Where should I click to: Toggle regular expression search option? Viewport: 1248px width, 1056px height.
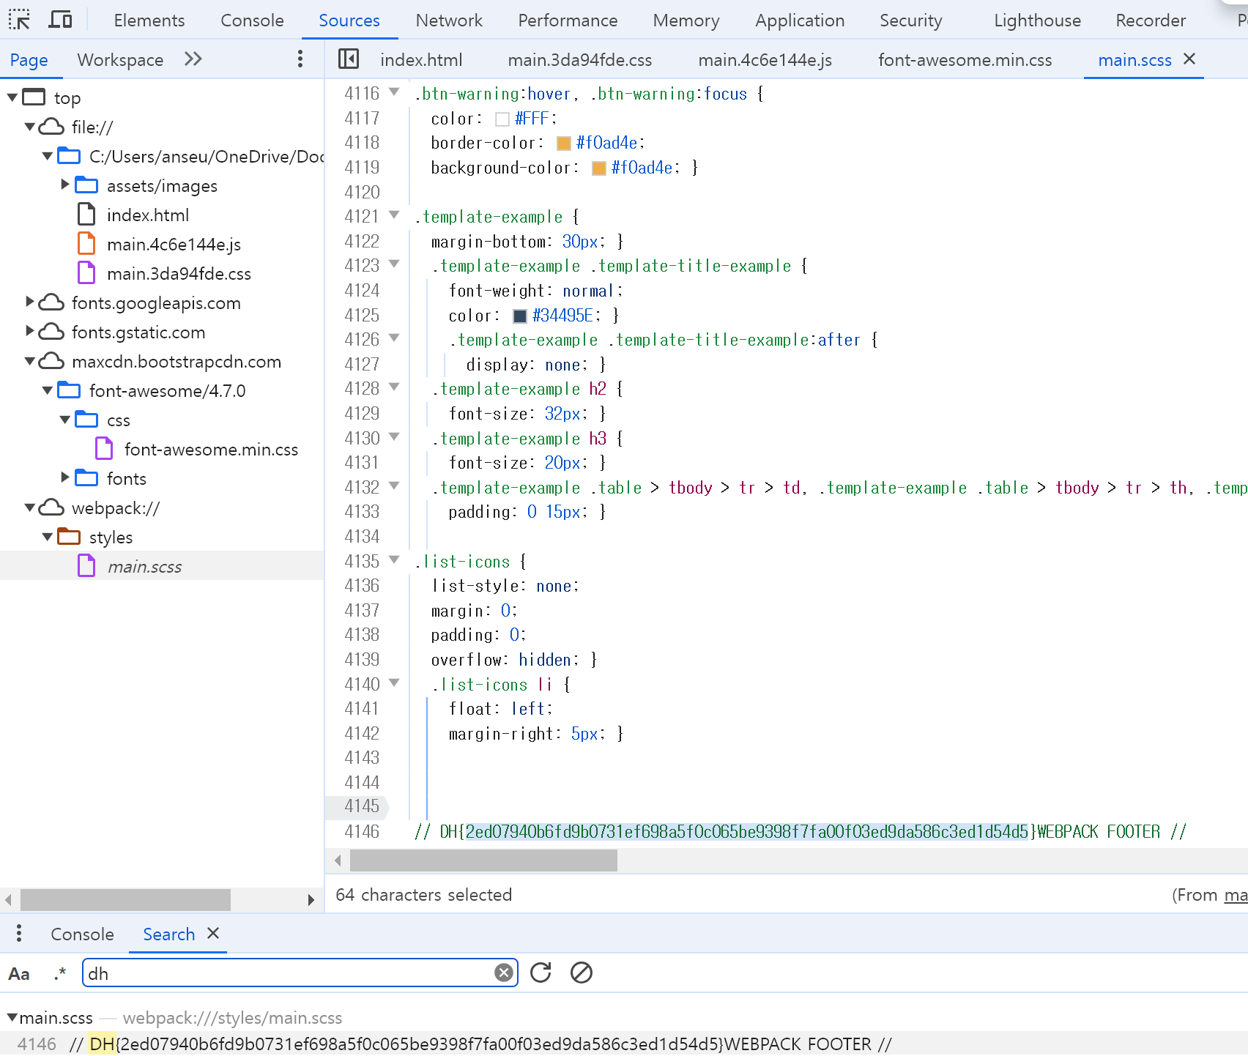point(59,974)
